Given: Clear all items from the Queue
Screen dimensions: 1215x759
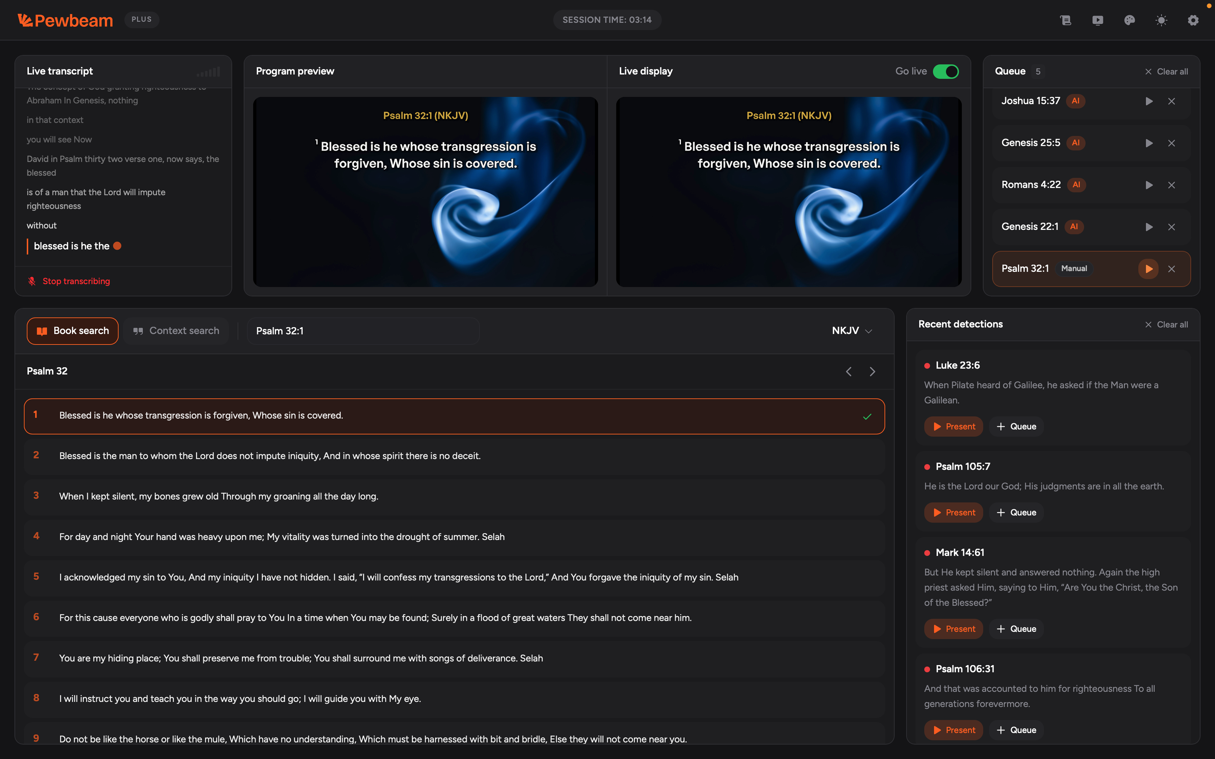Looking at the screenshot, I should (1167, 71).
